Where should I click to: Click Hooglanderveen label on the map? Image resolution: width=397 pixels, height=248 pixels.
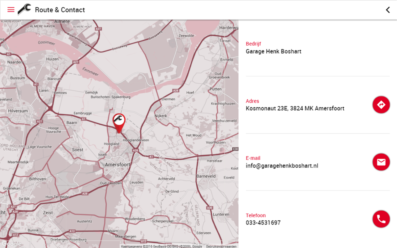coord(136,140)
